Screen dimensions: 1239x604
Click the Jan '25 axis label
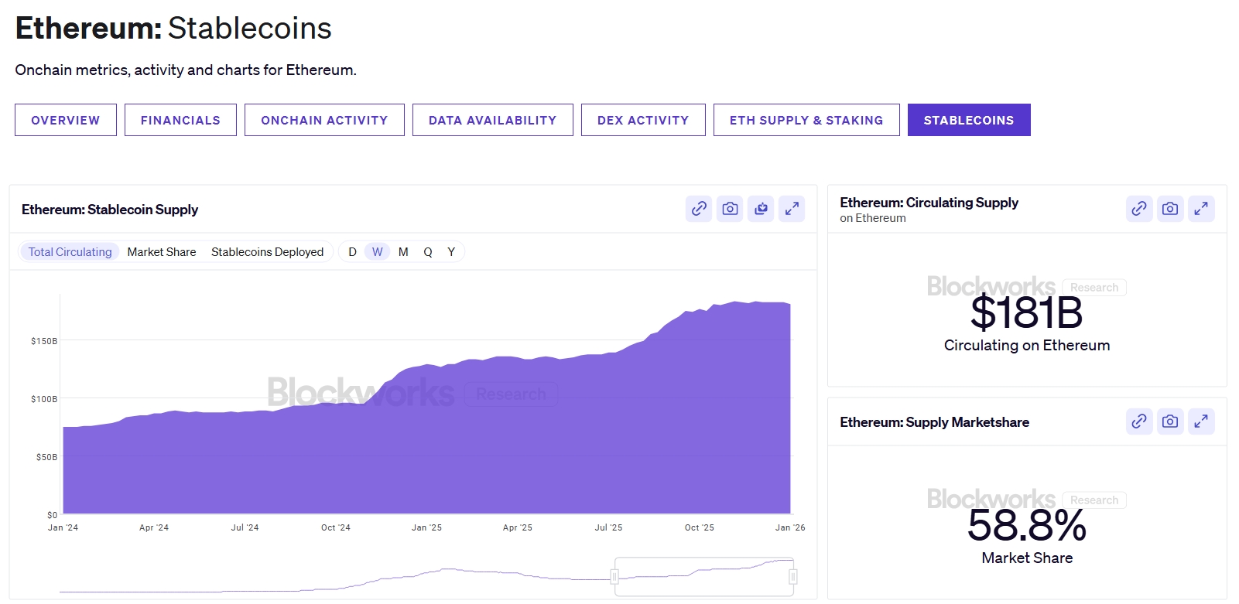[426, 527]
